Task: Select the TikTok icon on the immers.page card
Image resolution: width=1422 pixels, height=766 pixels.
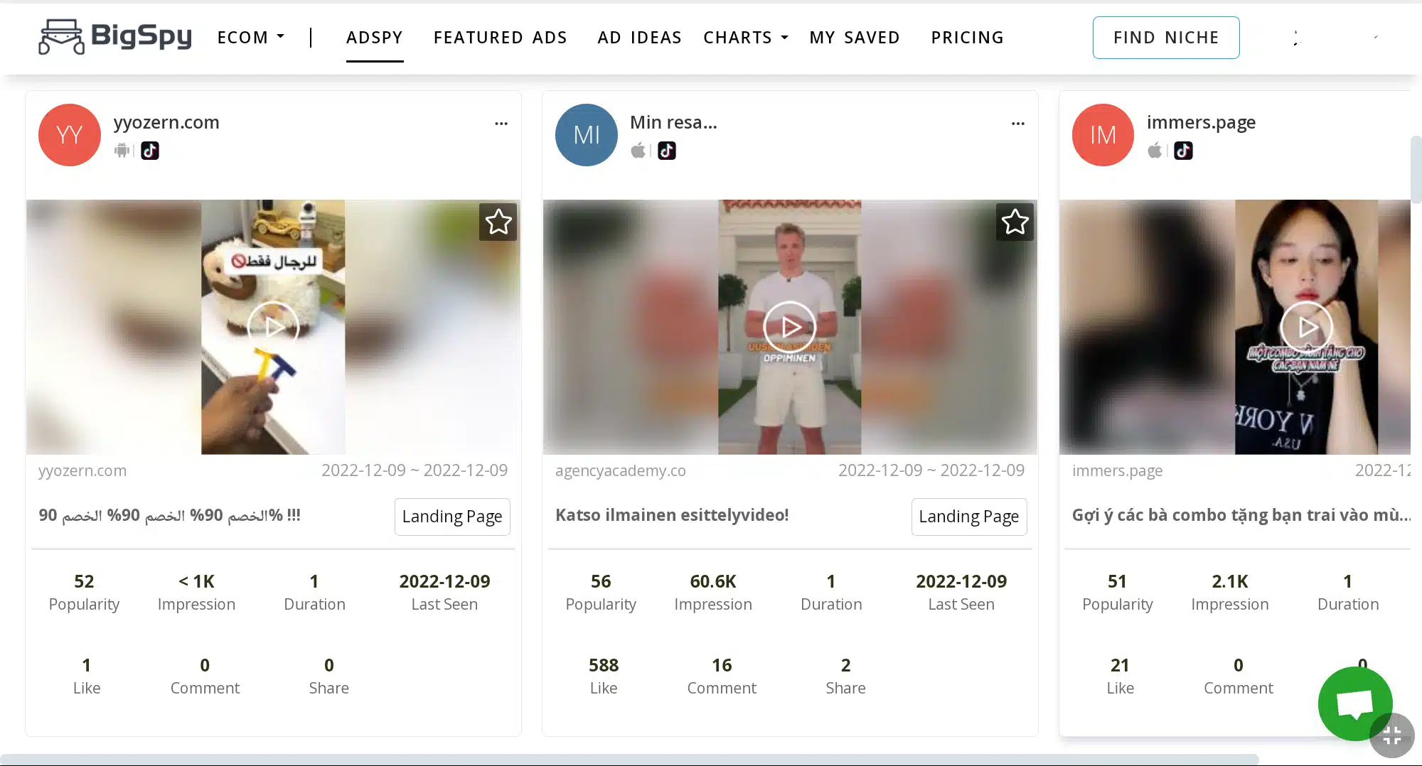Action: coord(1182,151)
